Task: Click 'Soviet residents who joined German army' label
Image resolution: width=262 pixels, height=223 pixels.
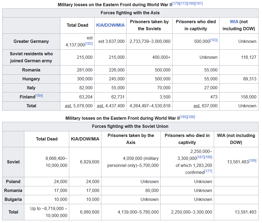Action: (x=31, y=57)
